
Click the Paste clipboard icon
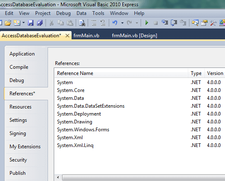tap(70, 23)
